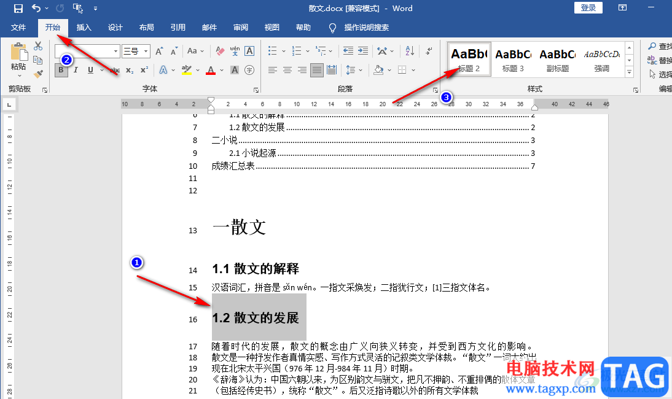Apply the 副标题 subtitle style
672x399 pixels.
tap(558, 60)
